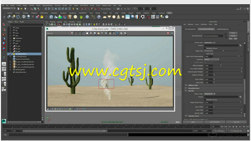Screen dimensions: 251x141
Task: Expand the persp node in Outliner
Action: coord(10,28)
